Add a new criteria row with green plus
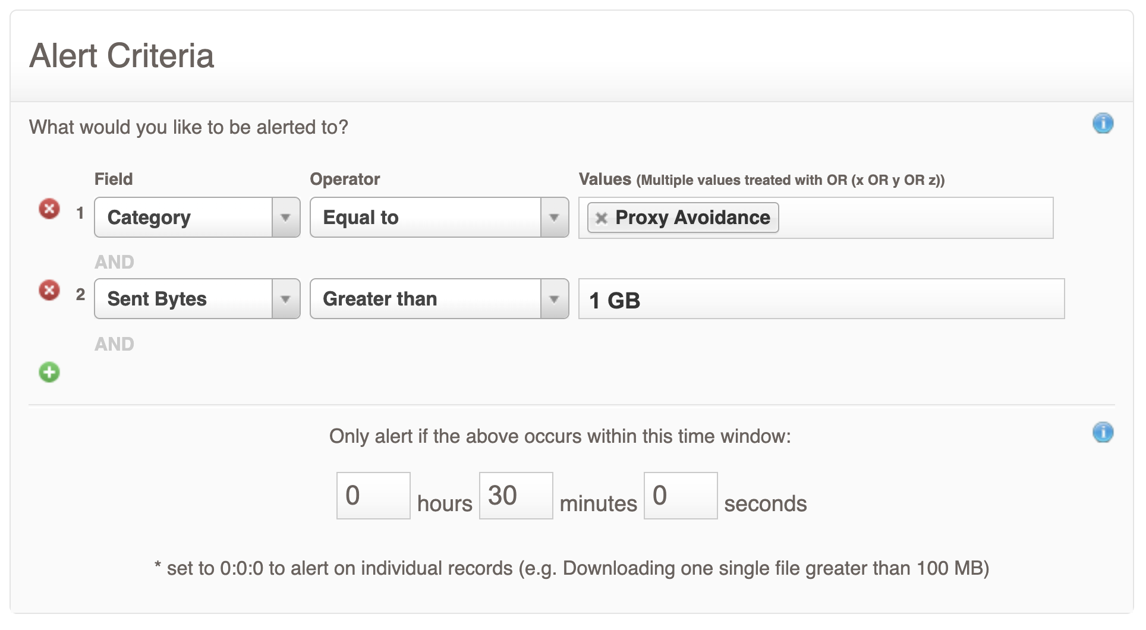 point(49,372)
